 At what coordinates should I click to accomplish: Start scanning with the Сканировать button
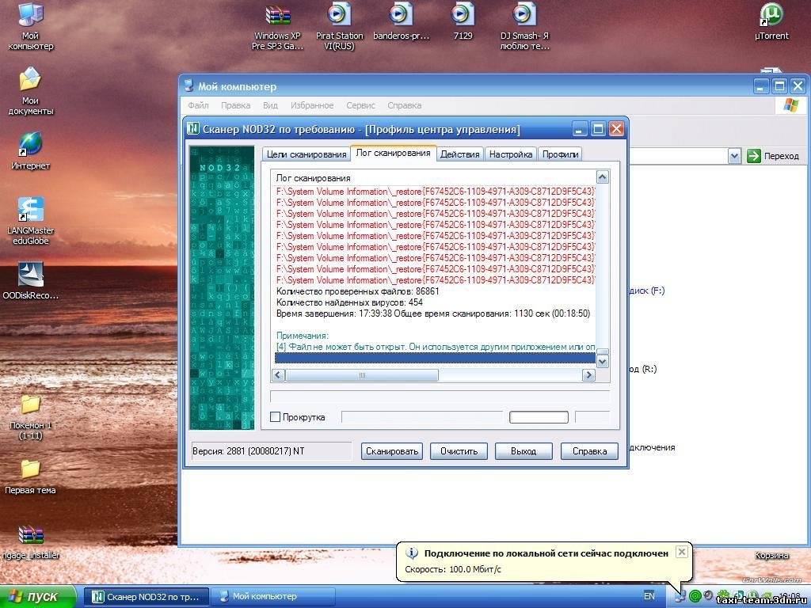pyautogui.click(x=391, y=450)
